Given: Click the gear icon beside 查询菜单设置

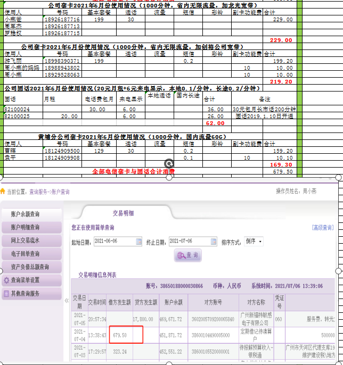Looking at the screenshot, I should coord(6,280).
